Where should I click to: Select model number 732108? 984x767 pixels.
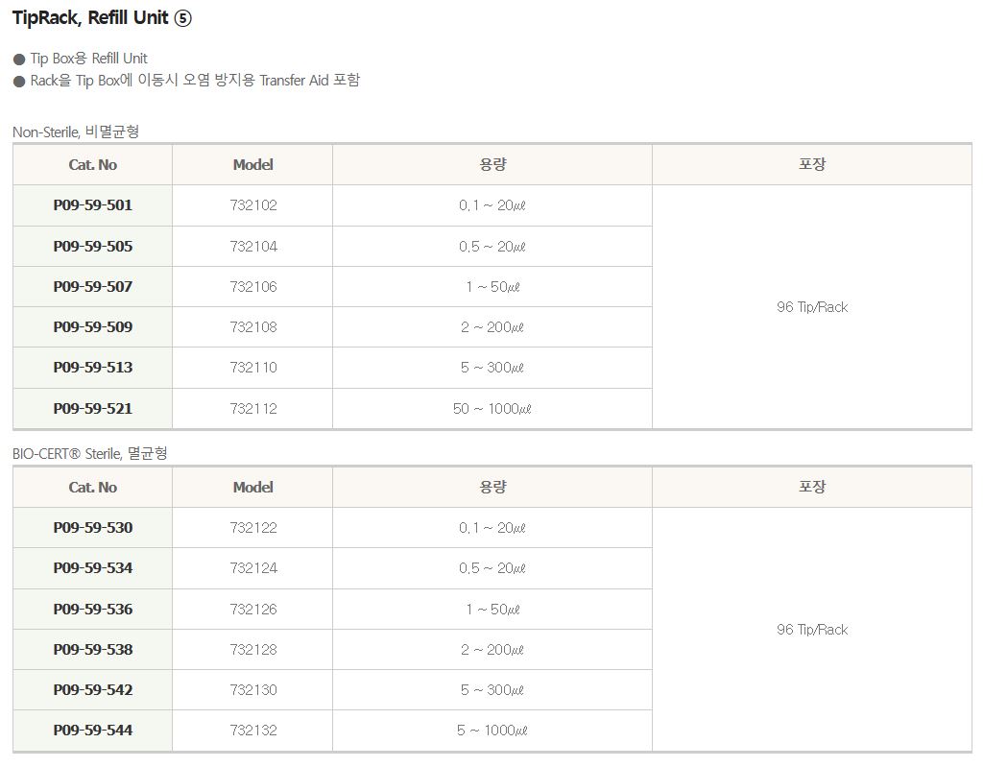pos(253,327)
